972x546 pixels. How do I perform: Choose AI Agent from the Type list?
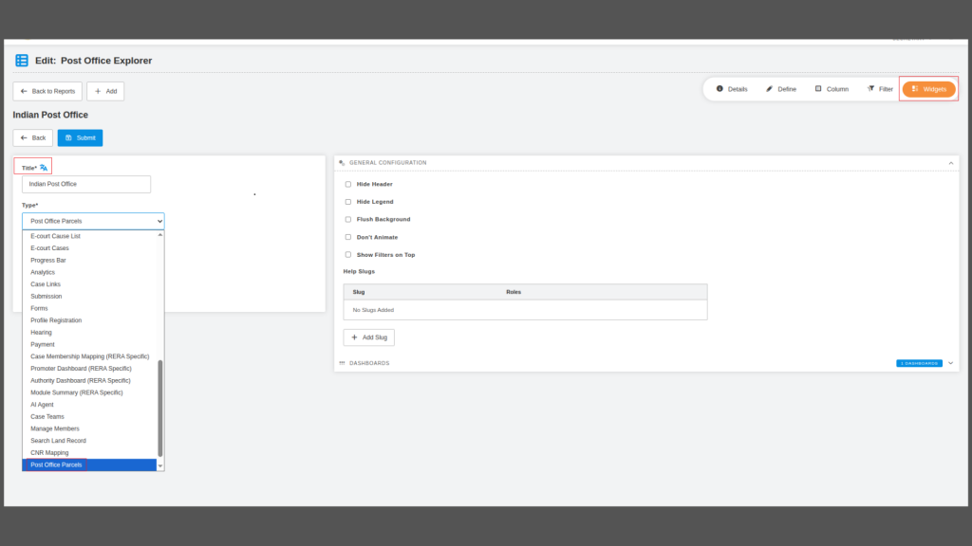43,405
